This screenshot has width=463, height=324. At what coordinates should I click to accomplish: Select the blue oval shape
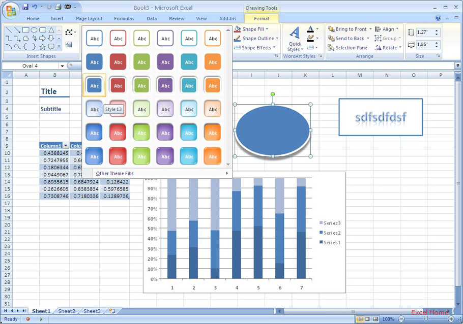pos(273,131)
